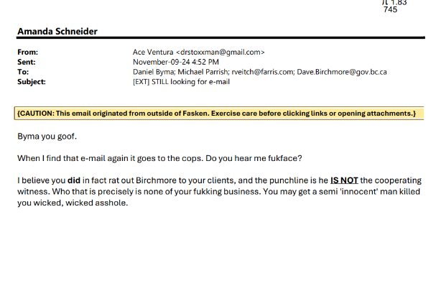Click the sent date November-09-24 4:52 PM

[177, 62]
